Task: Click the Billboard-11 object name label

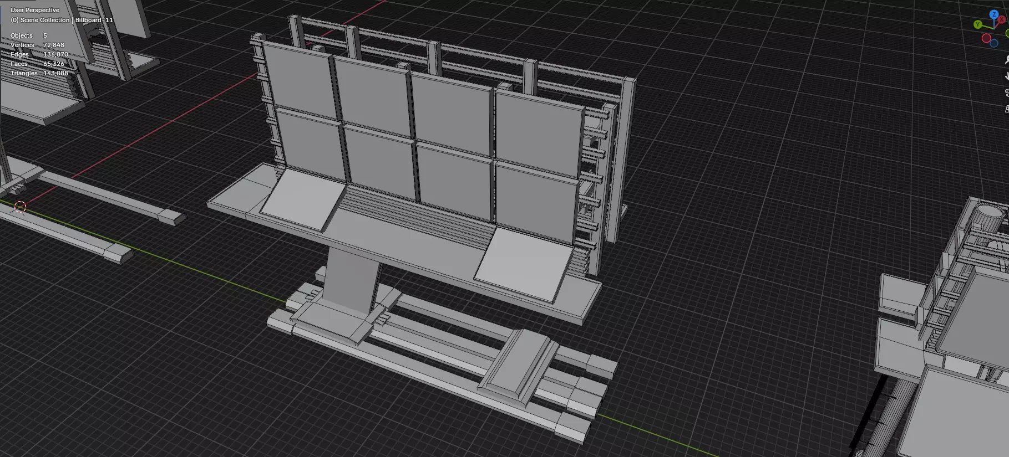Action: (94, 20)
